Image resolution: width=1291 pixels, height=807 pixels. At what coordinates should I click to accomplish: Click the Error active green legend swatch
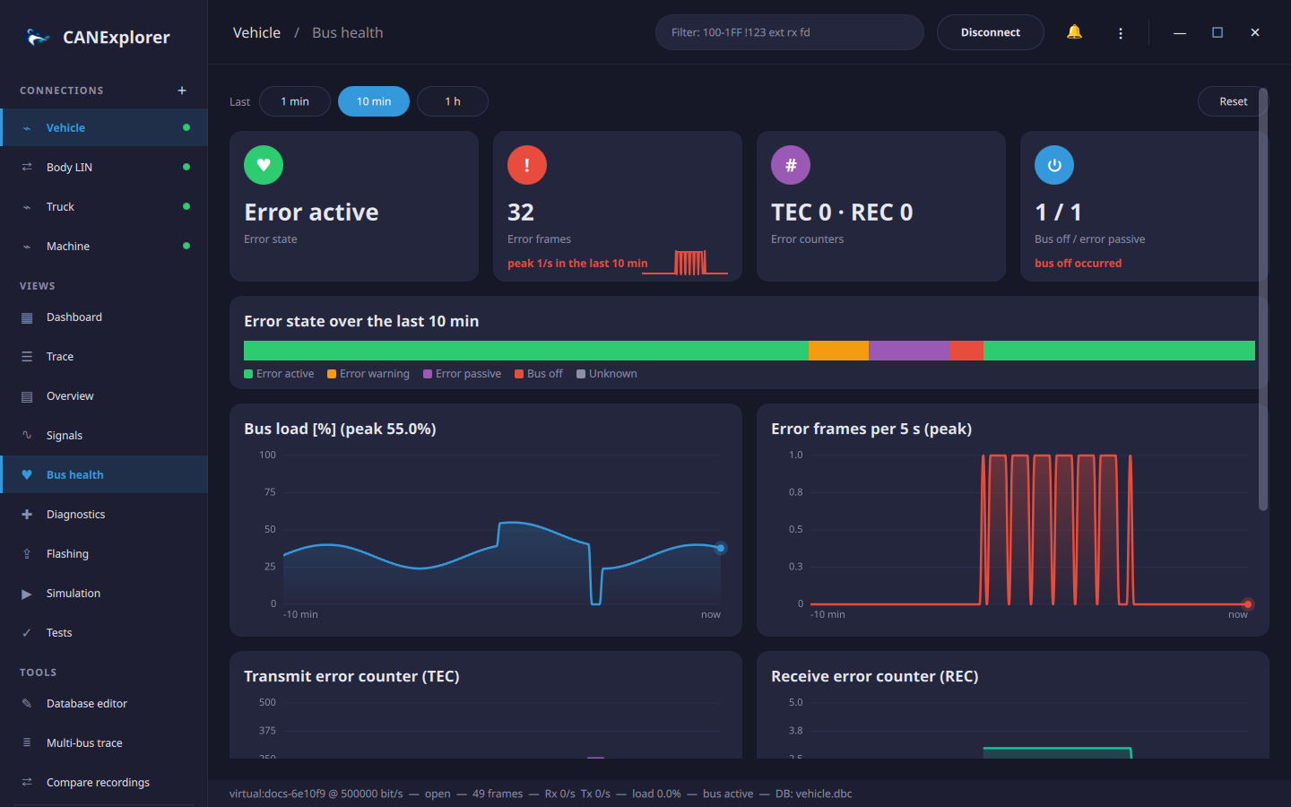(x=248, y=374)
